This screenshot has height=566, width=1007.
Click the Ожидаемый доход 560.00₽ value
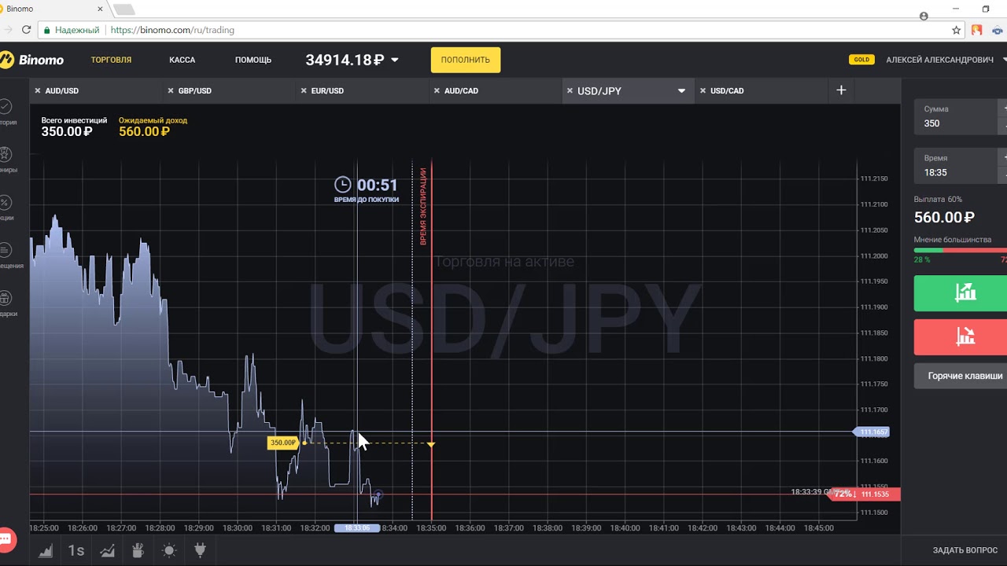tap(144, 131)
